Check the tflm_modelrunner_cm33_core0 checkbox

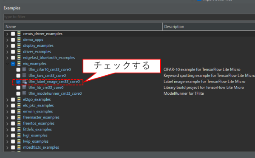point(18,93)
